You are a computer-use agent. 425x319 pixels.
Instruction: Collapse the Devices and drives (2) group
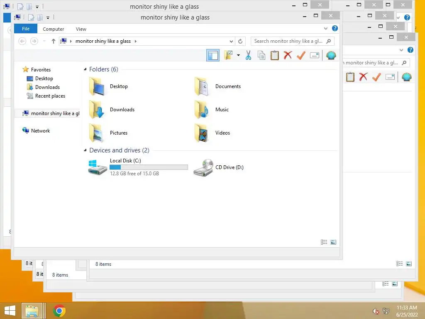[85, 150]
